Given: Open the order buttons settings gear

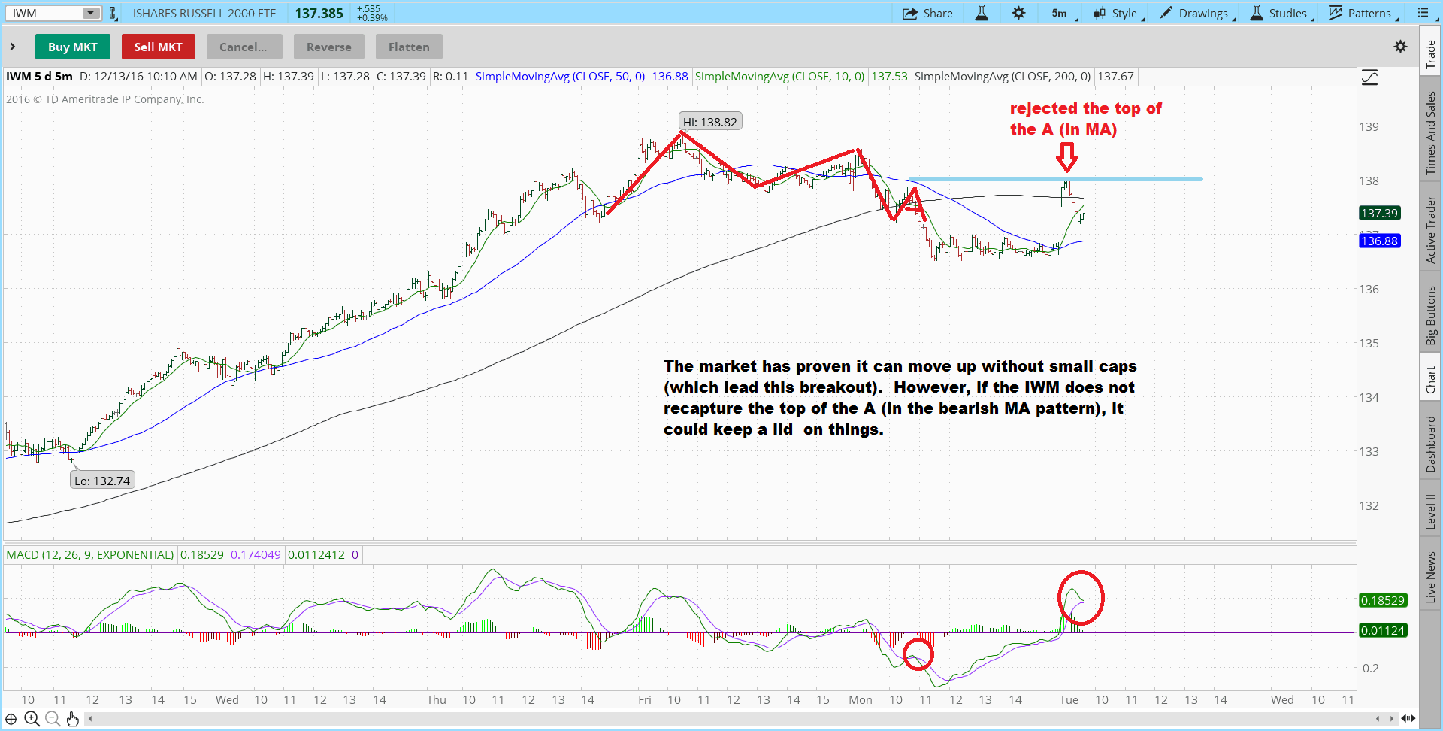Looking at the screenshot, I should pos(1400,47).
